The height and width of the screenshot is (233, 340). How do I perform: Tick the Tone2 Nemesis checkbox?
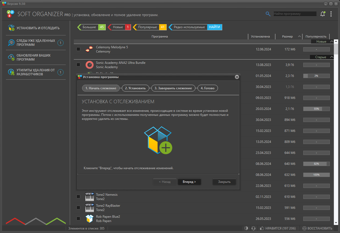[x=78, y=197]
